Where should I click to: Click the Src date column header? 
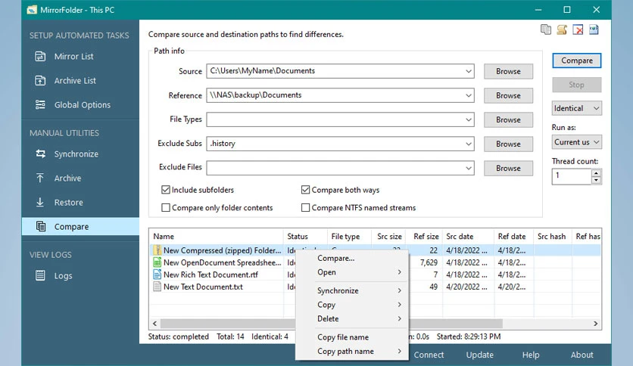click(468, 236)
